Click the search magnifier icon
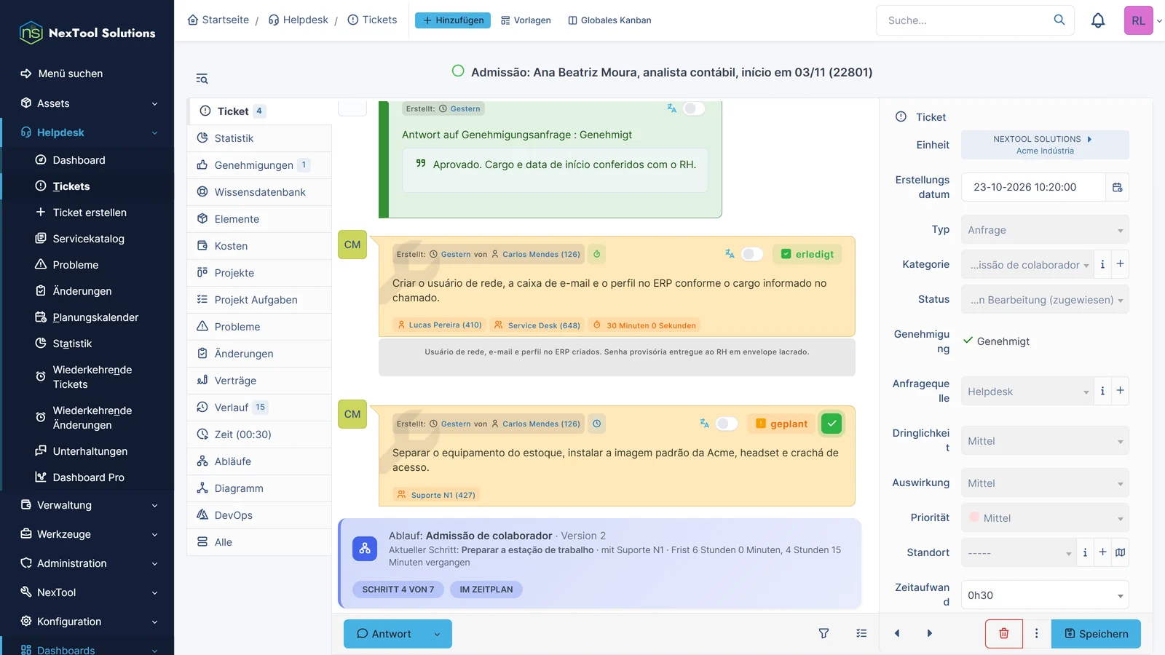The width and height of the screenshot is (1165, 655). (x=1059, y=20)
